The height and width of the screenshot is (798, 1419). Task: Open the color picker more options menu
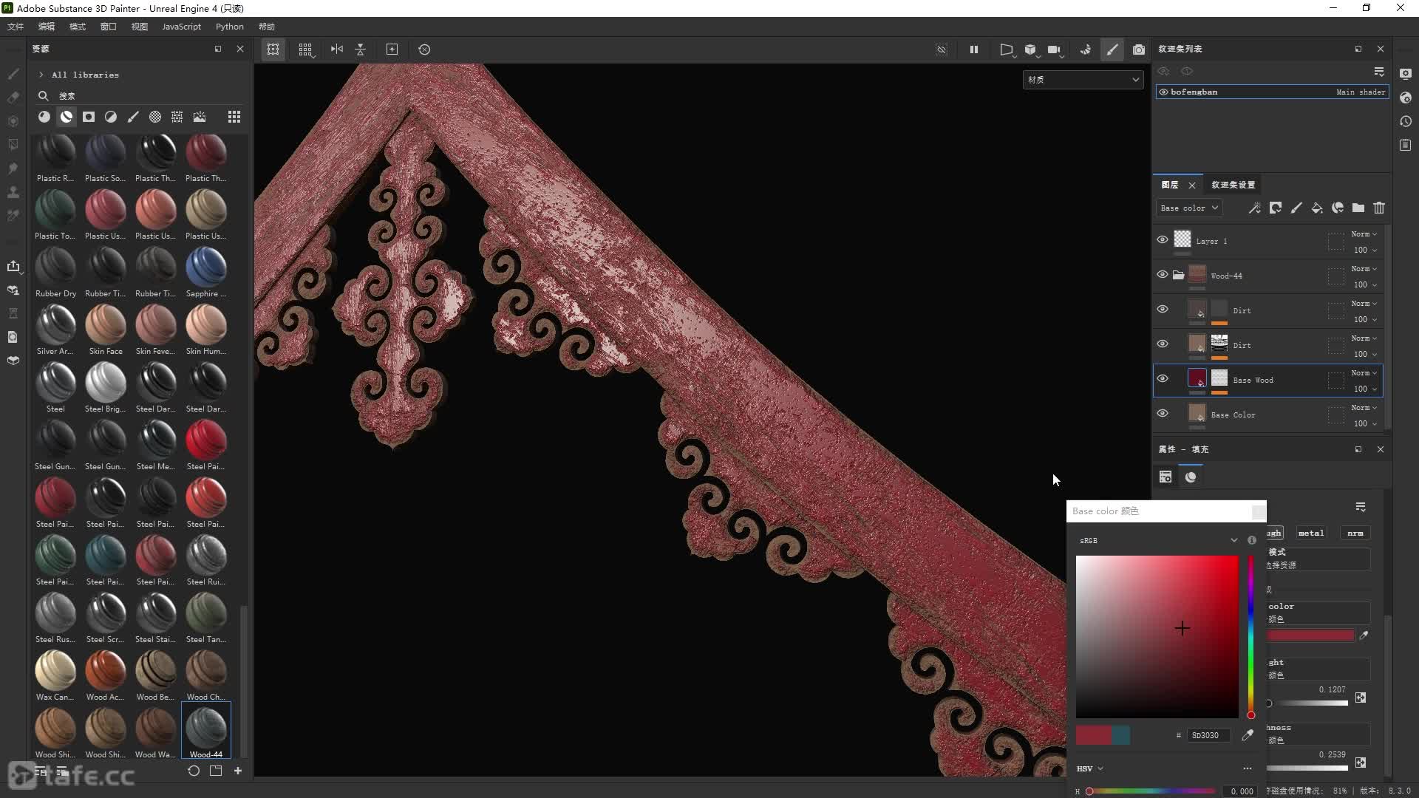coord(1248,769)
